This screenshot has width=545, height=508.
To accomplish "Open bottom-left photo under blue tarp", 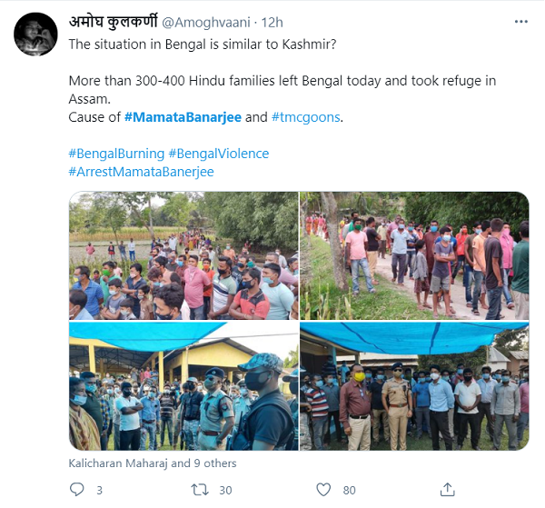I will 183,386.
